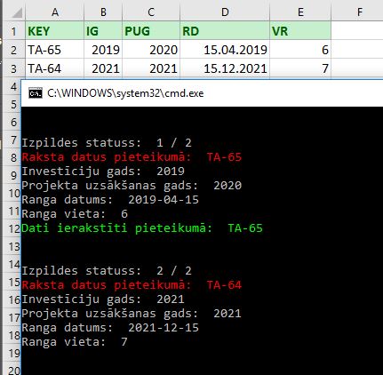383x375 pixels.
Task: Select column E header
Action: (x=300, y=12)
